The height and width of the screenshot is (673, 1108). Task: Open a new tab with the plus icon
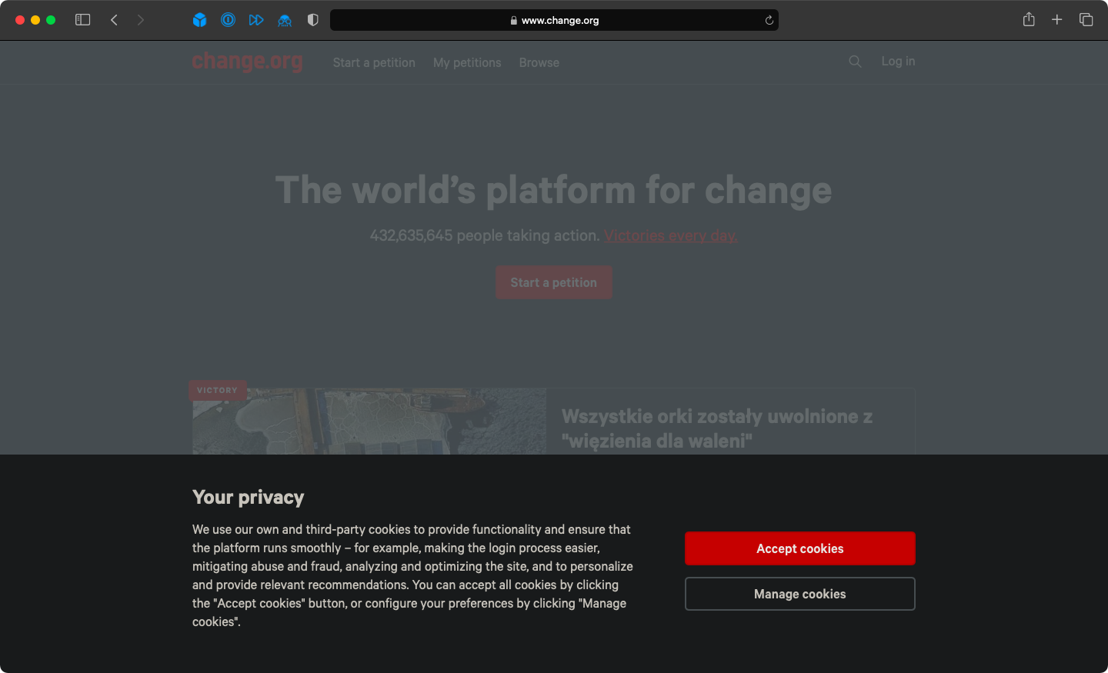pyautogui.click(x=1057, y=20)
